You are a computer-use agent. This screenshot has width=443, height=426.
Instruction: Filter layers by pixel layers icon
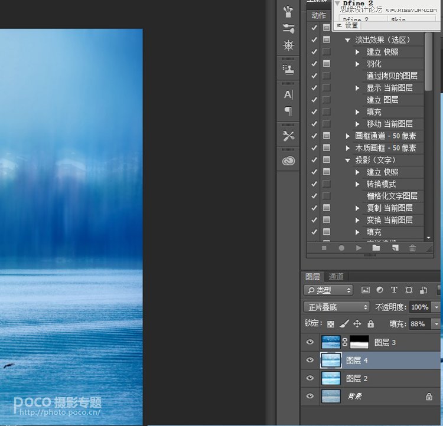[365, 290]
